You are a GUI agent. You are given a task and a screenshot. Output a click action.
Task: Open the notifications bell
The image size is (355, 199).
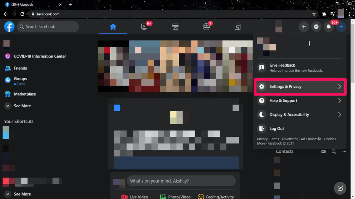point(328,27)
